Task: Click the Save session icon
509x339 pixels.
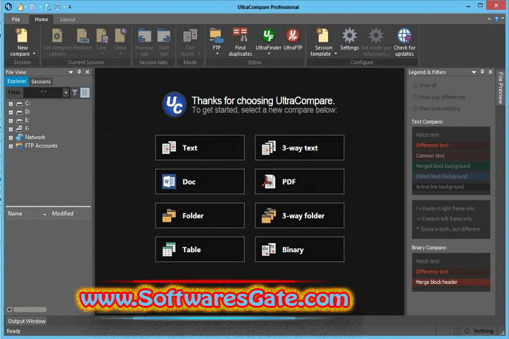Action: [102, 36]
